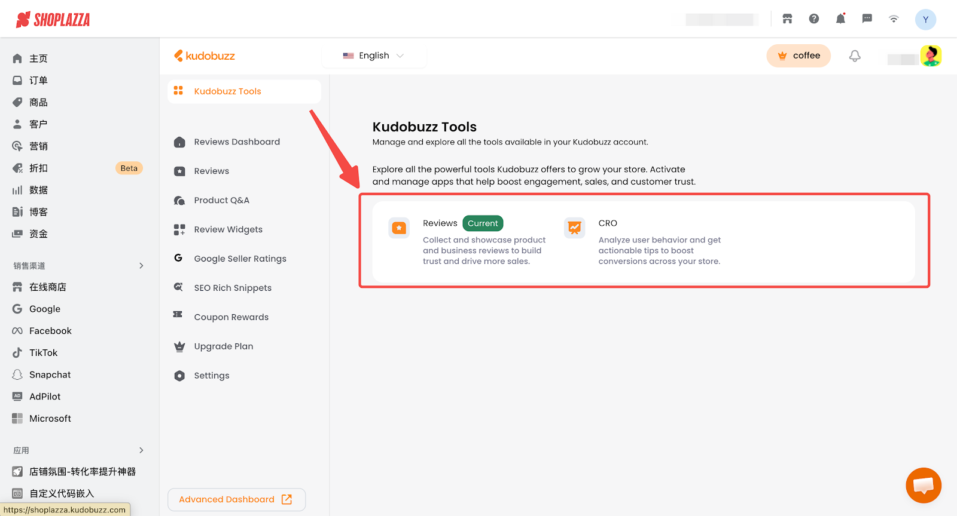The image size is (957, 516).
Task: Open the TikTok sales channel
Action: click(43, 353)
